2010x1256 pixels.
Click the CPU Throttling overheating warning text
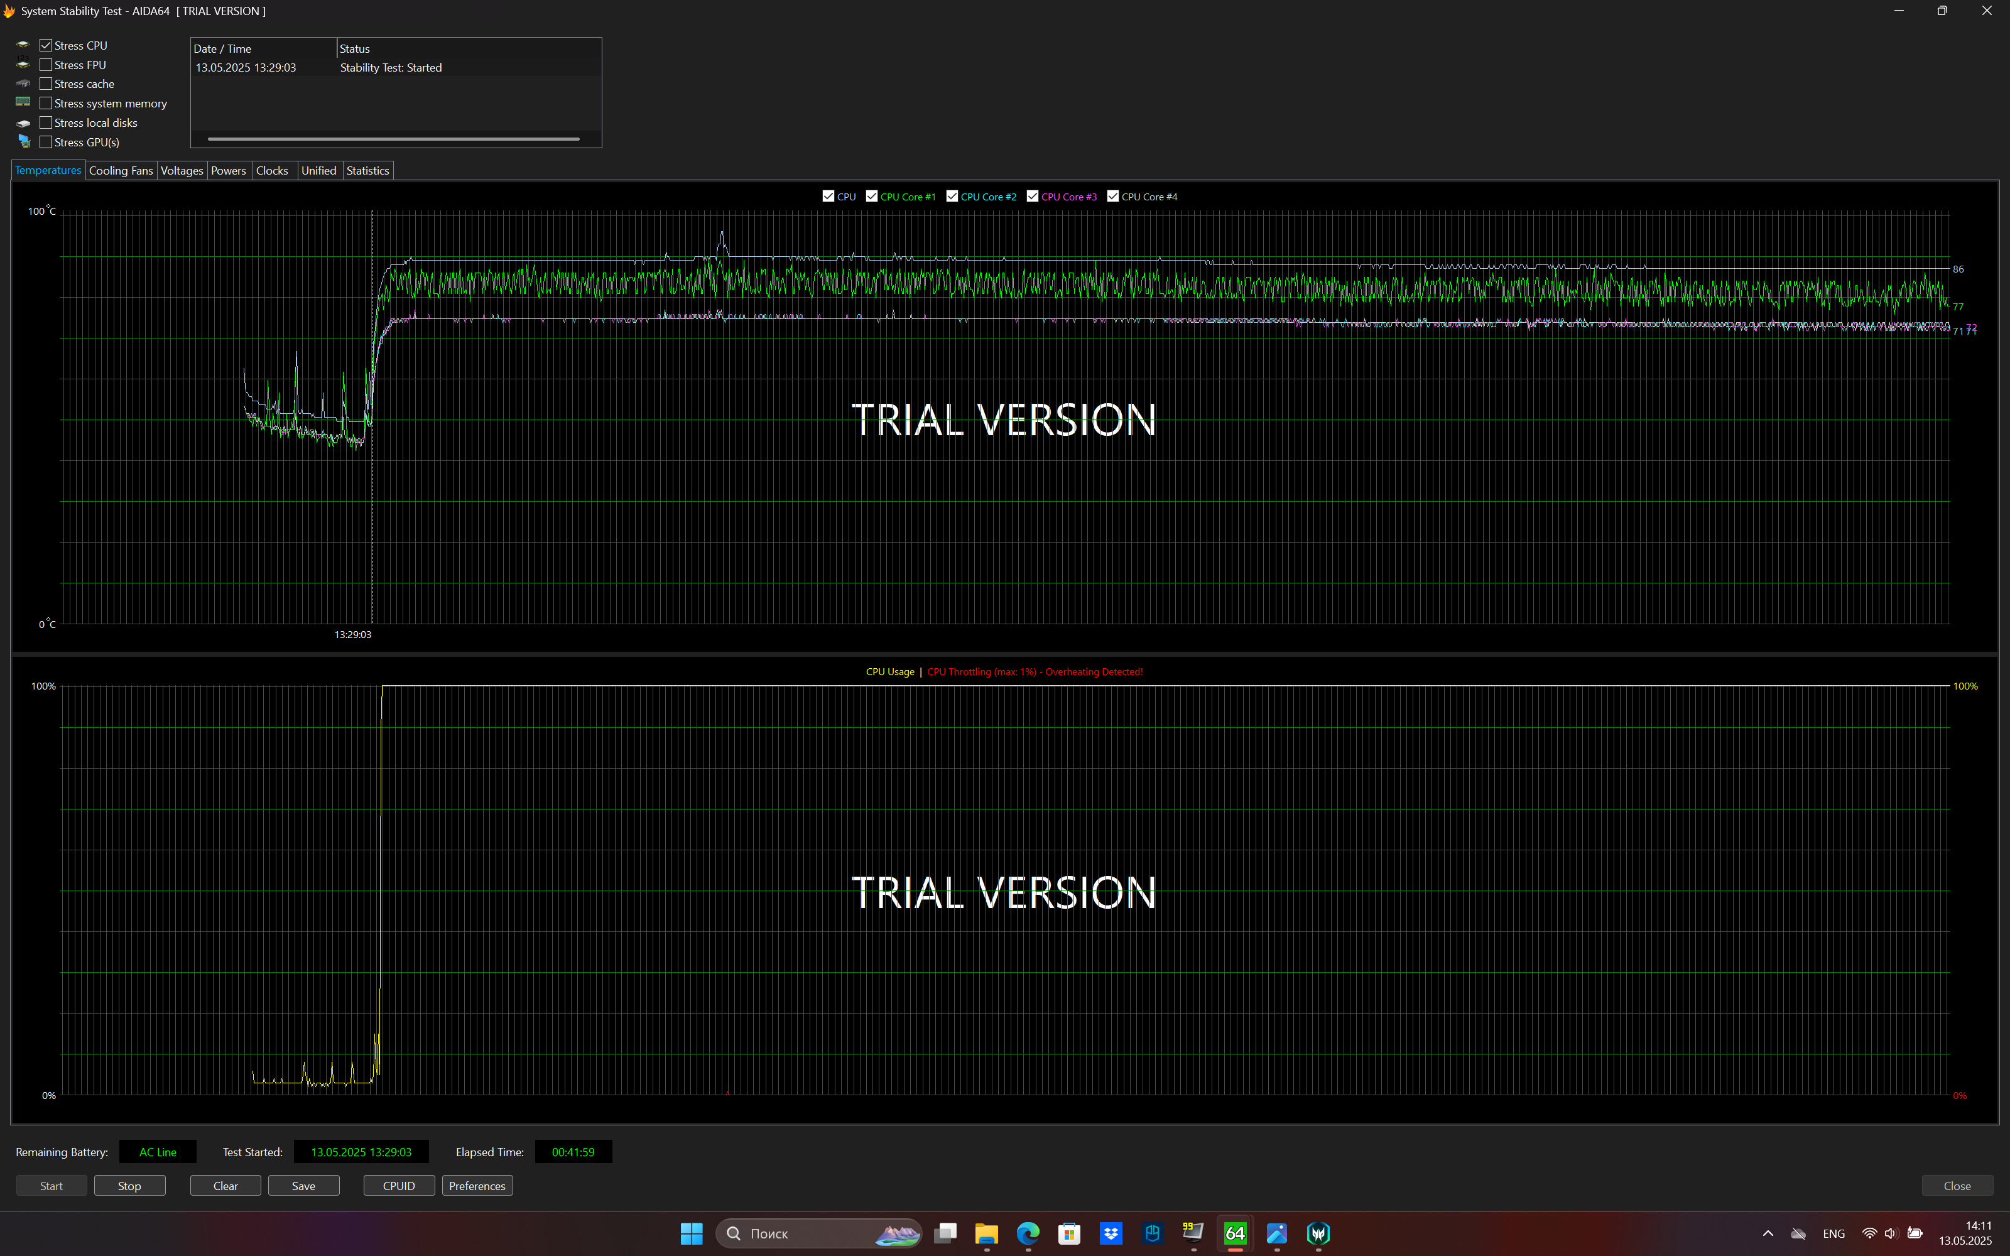1035,672
